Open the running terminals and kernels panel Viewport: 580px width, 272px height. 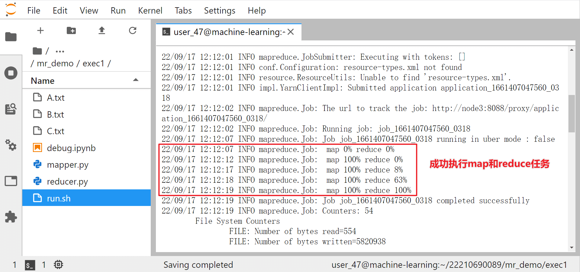point(11,73)
